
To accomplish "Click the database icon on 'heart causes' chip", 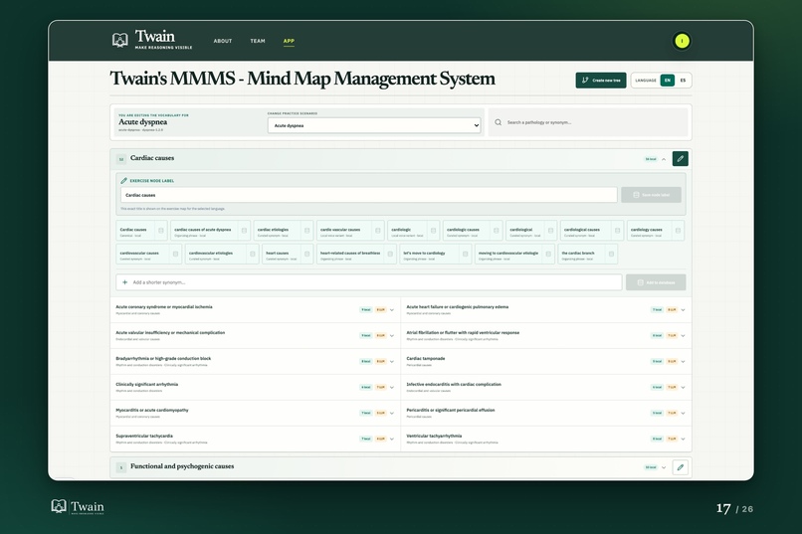I will point(306,254).
